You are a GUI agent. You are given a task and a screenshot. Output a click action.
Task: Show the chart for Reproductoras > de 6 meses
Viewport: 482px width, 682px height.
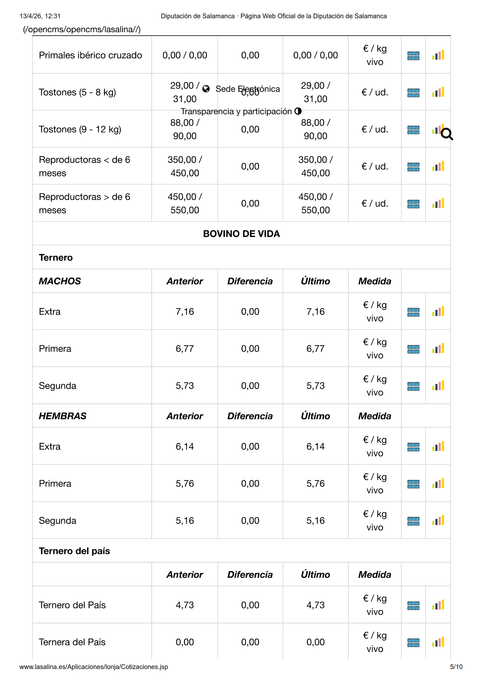click(x=438, y=203)
